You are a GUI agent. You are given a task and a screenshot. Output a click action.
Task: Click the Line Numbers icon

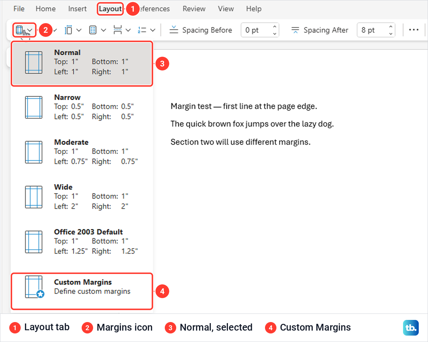pos(142,30)
